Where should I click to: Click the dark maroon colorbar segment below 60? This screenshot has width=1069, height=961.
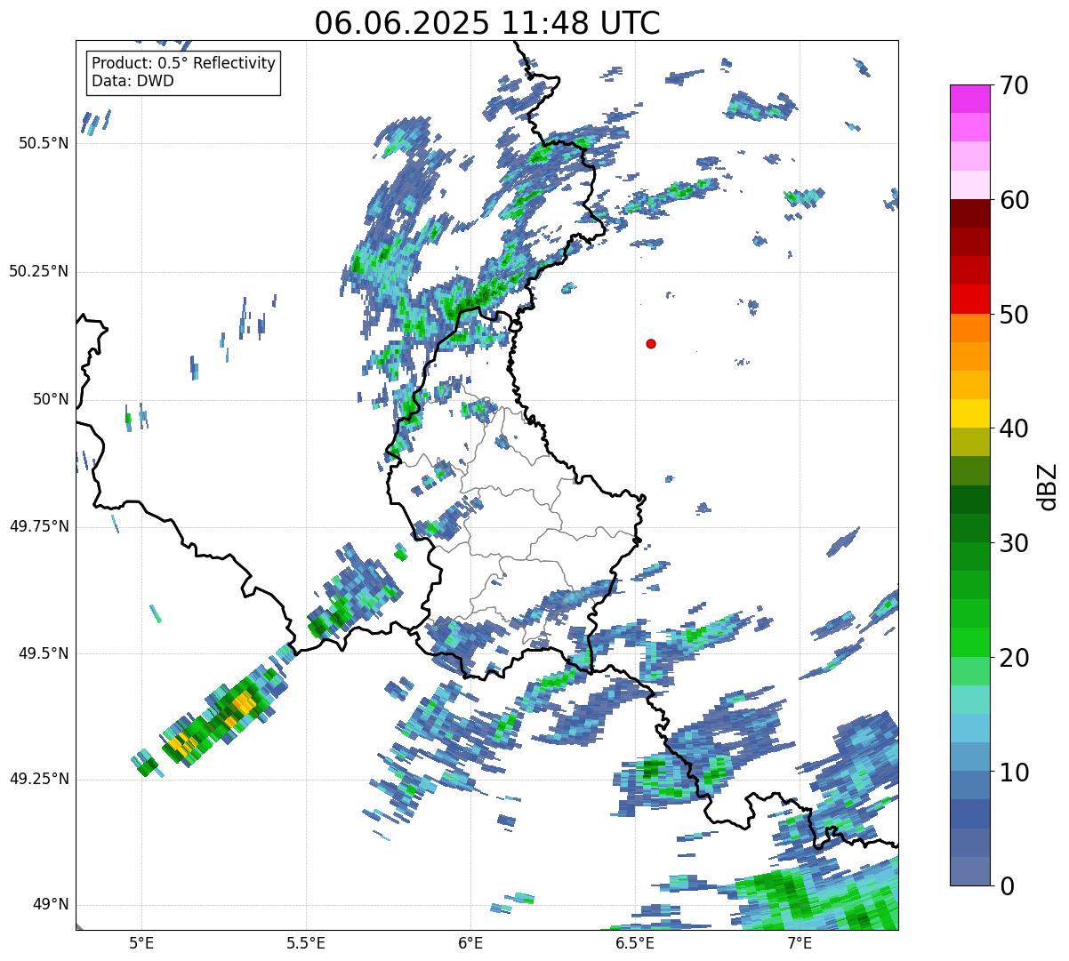tap(970, 213)
